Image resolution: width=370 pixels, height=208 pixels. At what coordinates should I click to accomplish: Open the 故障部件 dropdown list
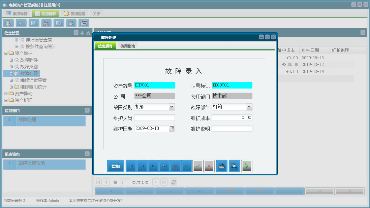click(250, 107)
